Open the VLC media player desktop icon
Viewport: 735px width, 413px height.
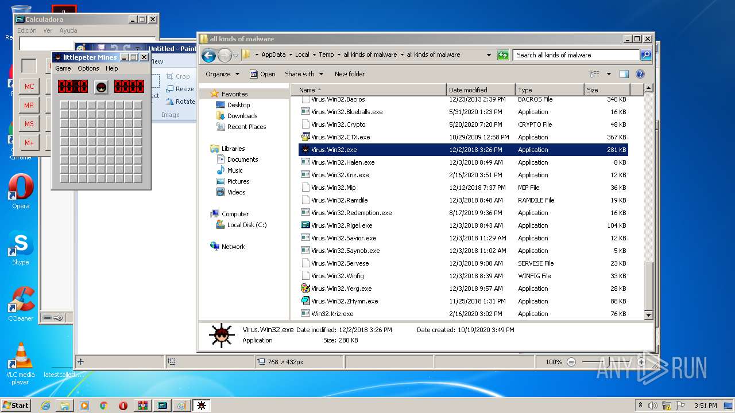(x=21, y=364)
